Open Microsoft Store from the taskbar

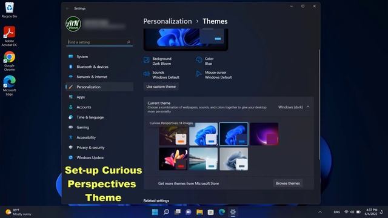click(210, 212)
